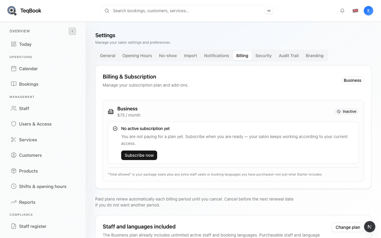This screenshot has width=381, height=238.
Task: Navigate to Services page
Action: click(x=43, y=140)
